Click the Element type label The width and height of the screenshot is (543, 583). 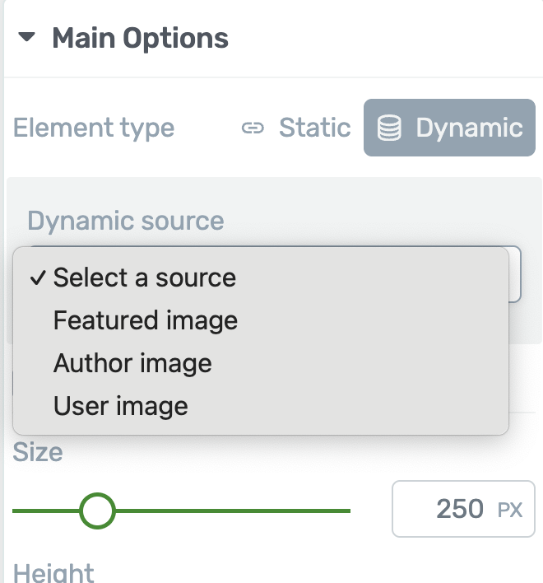[x=94, y=128]
